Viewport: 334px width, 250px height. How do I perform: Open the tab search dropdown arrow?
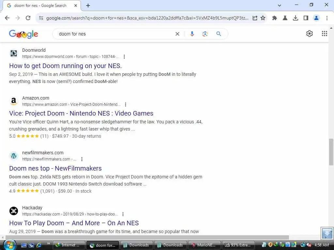[x=280, y=6]
